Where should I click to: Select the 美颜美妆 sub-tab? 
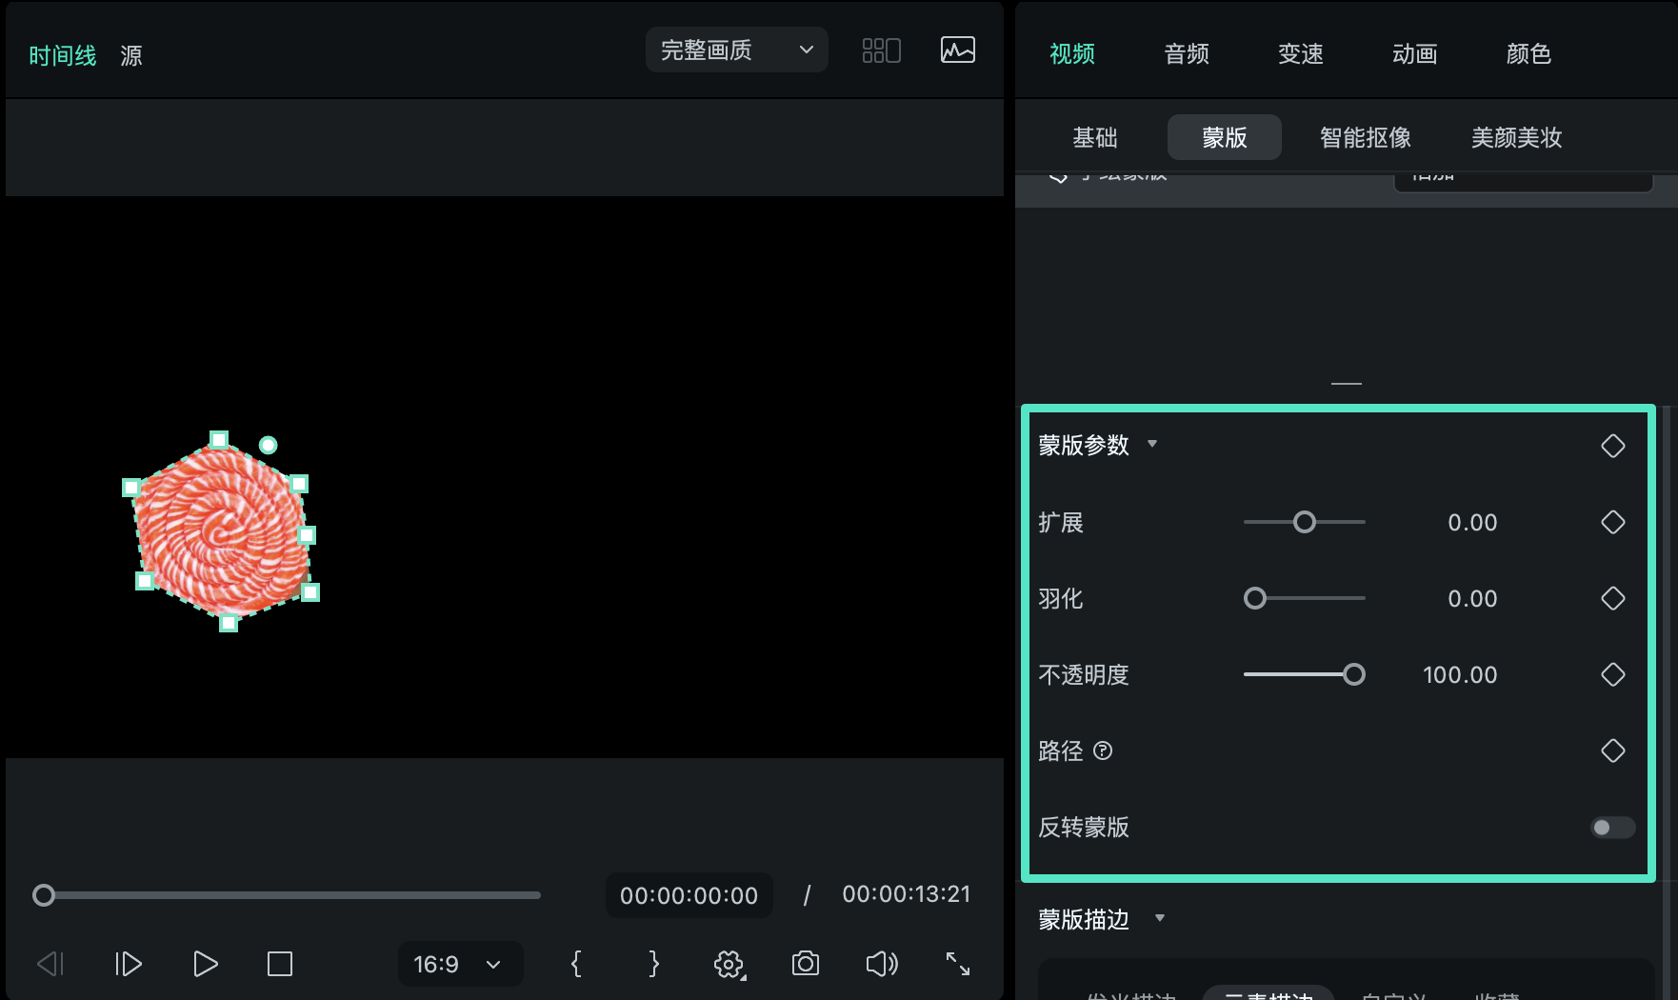(1517, 137)
